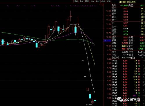Screen dimensions: 145x106
Task: Click the 6.63 low price annotation
Action: click(x=88, y=105)
